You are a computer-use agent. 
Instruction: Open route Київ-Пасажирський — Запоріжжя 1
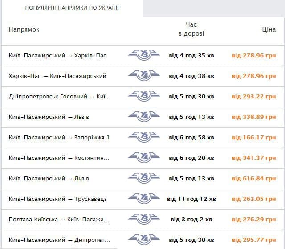click(59, 138)
